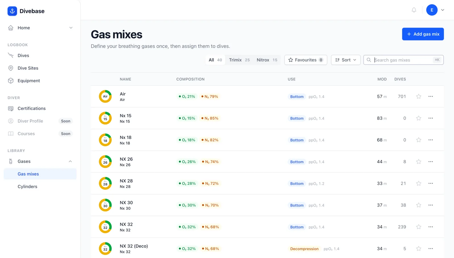454x258 pixels.
Task: Open more options for Nx 18 row
Action: pos(430,140)
